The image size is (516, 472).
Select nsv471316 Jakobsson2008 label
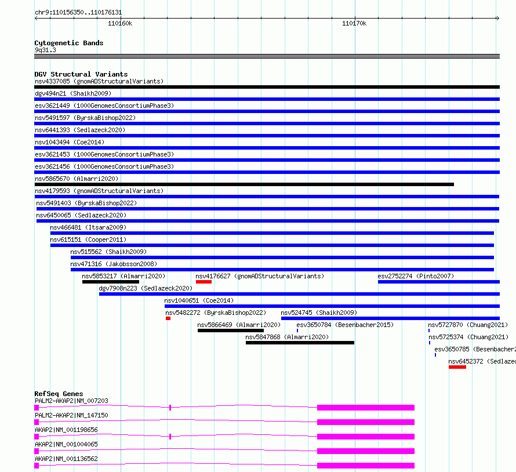[114, 264]
